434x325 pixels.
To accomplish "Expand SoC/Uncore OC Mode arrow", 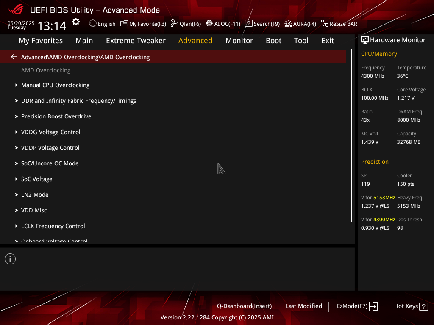I will pos(17,163).
